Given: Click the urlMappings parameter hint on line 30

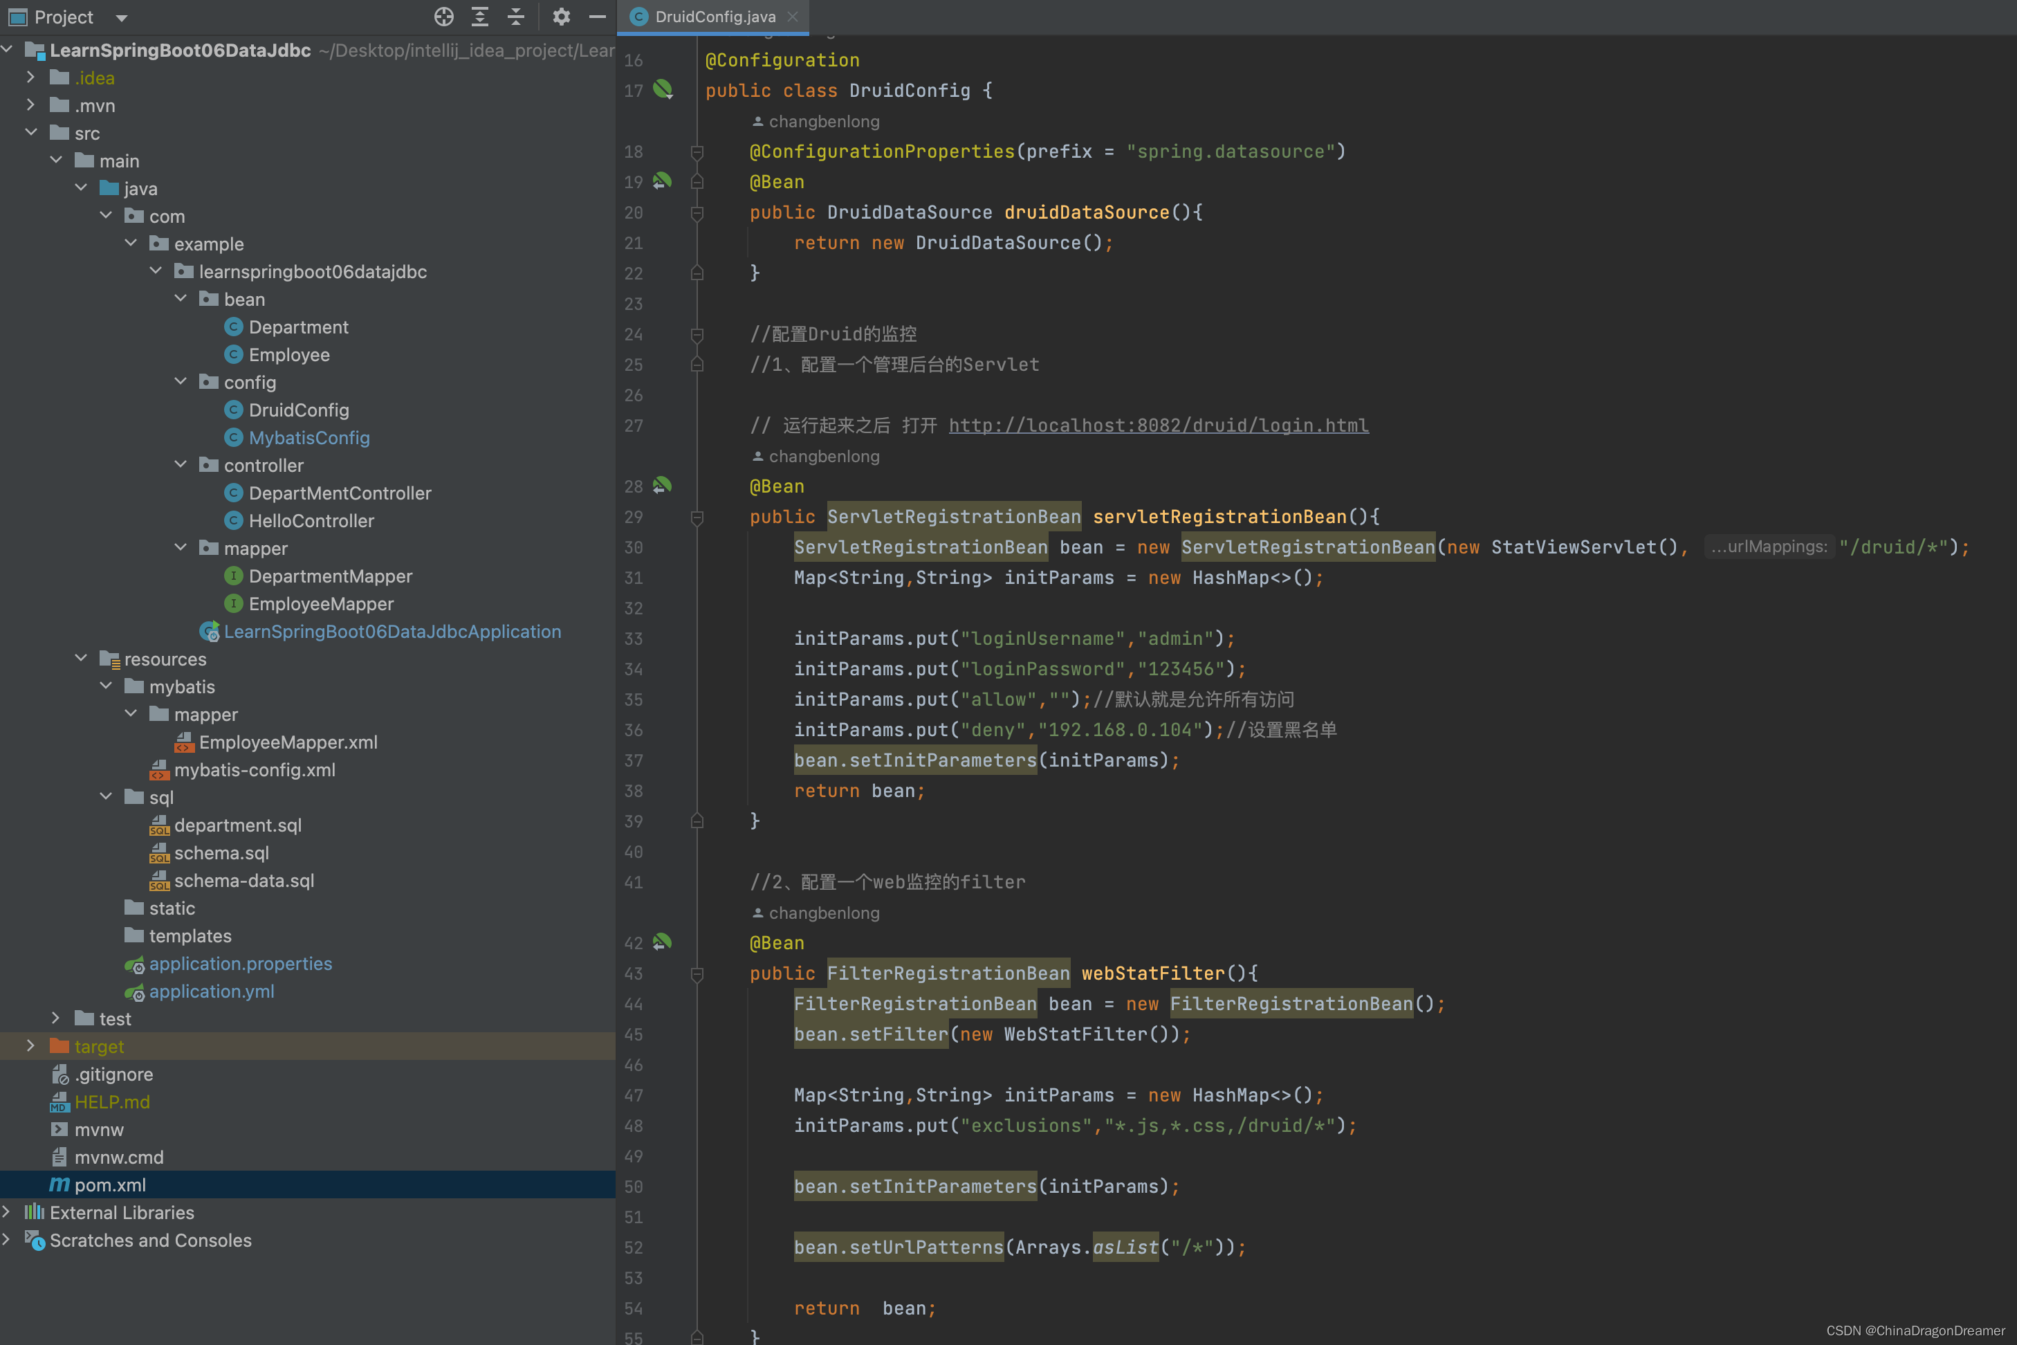Looking at the screenshot, I should [x=1768, y=547].
